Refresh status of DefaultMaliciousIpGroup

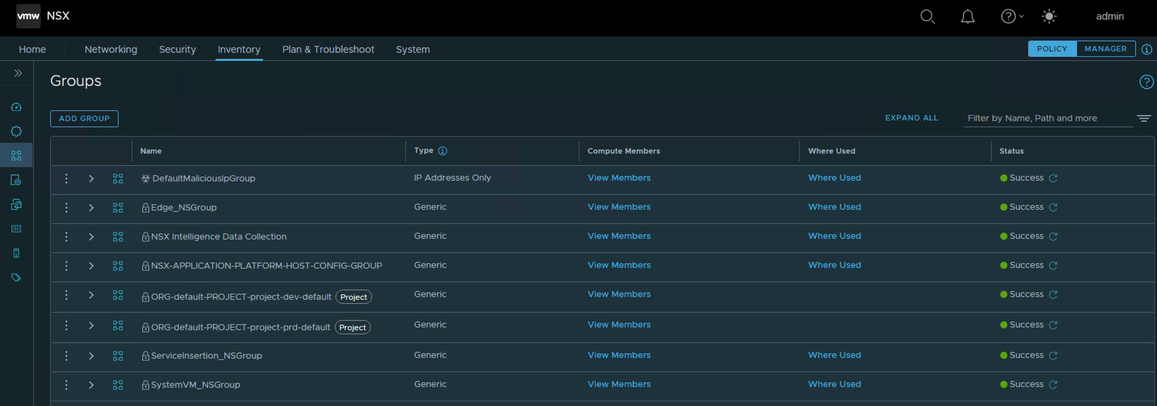1053,178
